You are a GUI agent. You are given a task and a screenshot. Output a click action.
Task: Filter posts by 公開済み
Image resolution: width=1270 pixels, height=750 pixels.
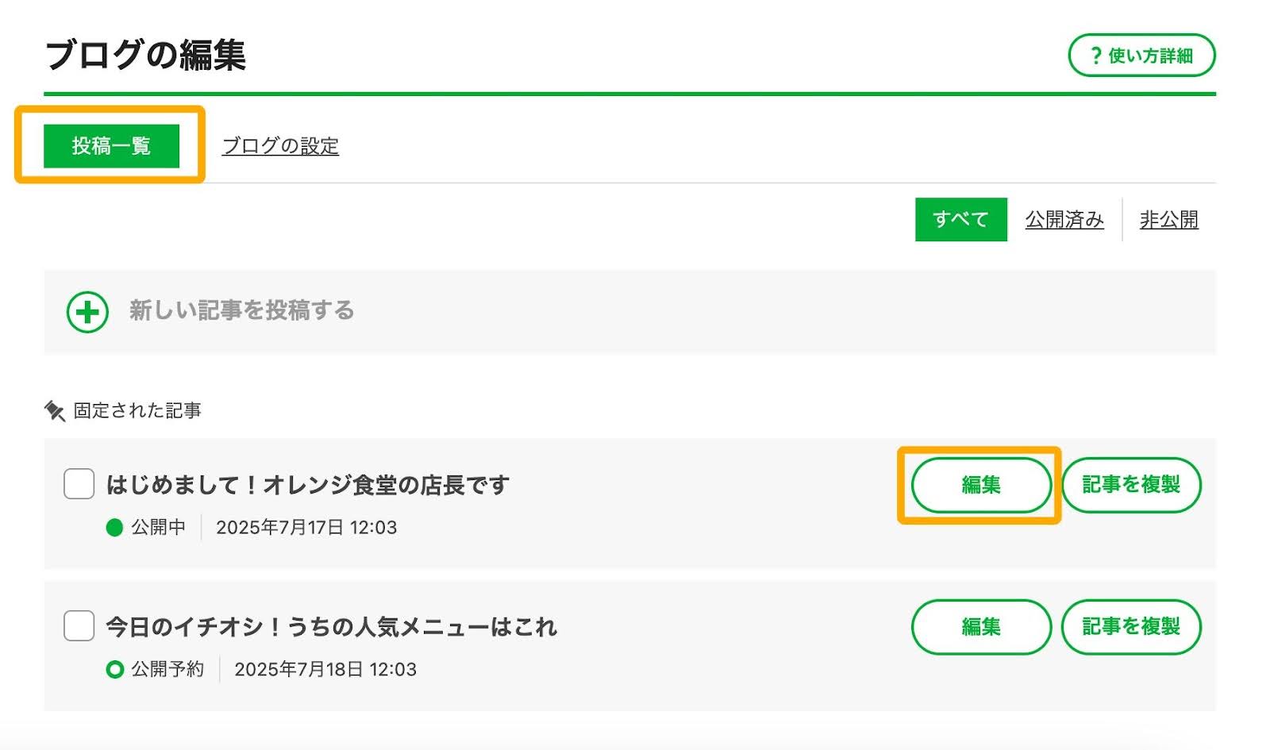1064,219
